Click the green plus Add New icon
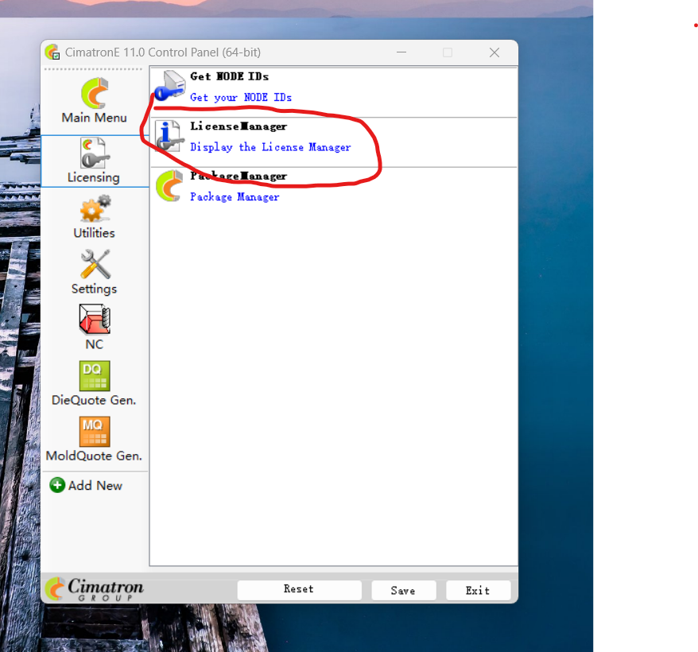Viewport: 698px width, 652px height. 57,485
